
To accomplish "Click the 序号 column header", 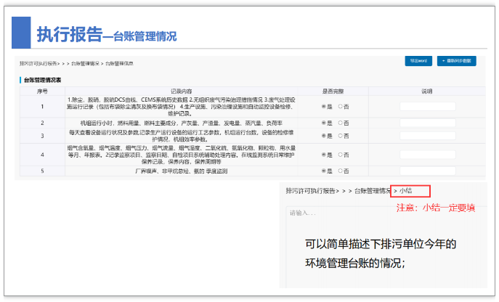I will [42, 91].
